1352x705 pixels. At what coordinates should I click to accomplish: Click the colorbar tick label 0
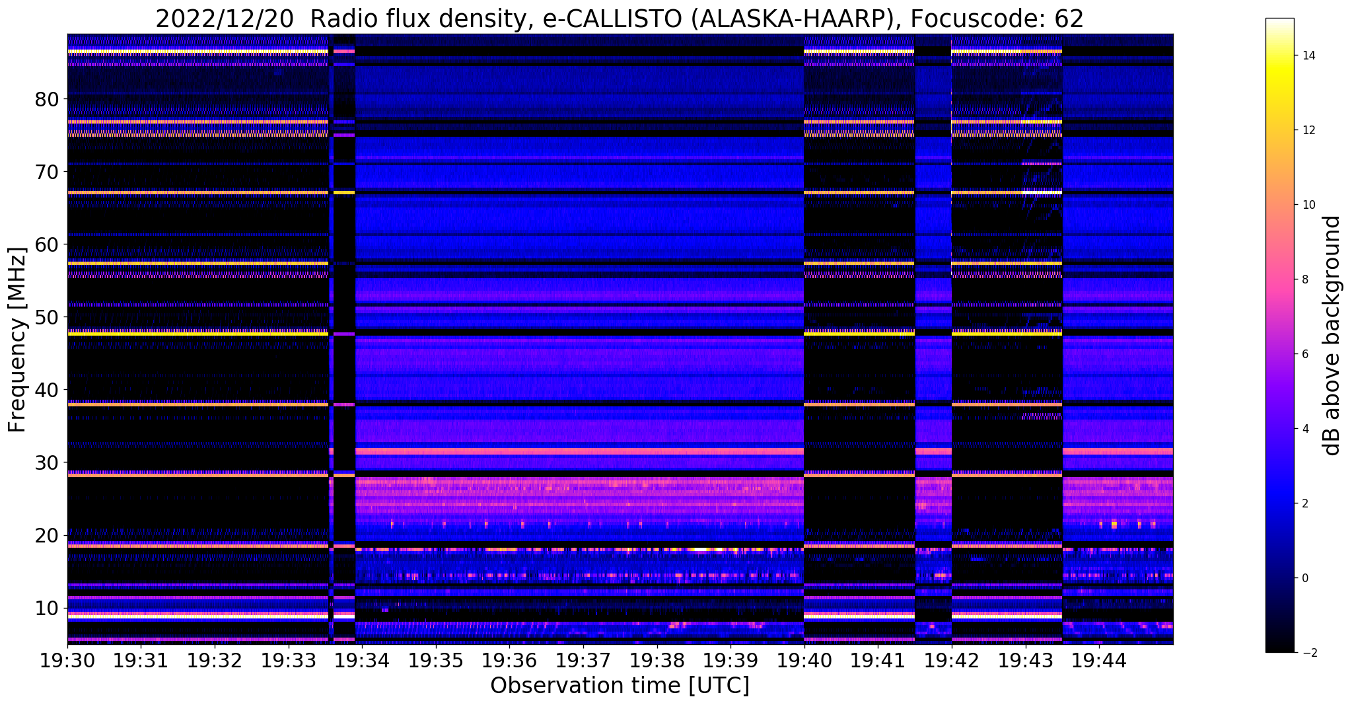pos(1304,578)
